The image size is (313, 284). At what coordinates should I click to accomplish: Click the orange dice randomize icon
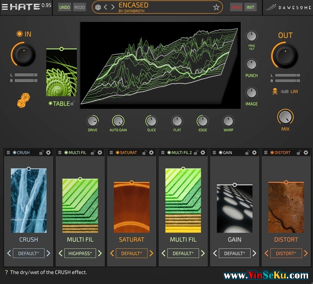(x=23, y=100)
